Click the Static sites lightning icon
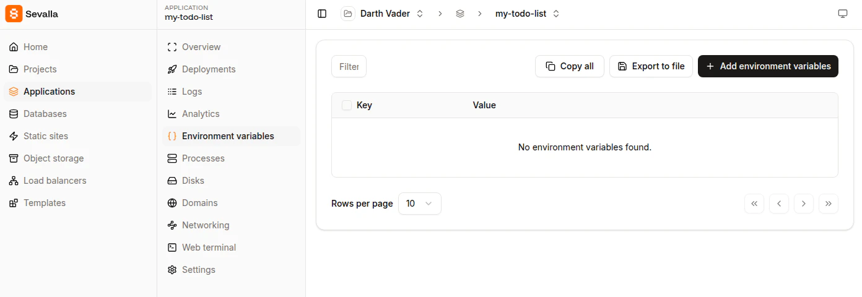 click(x=14, y=136)
